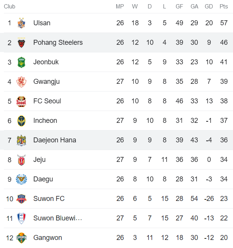Click the MP column header
The height and width of the screenshot is (248, 233).
pyautogui.click(x=120, y=7)
